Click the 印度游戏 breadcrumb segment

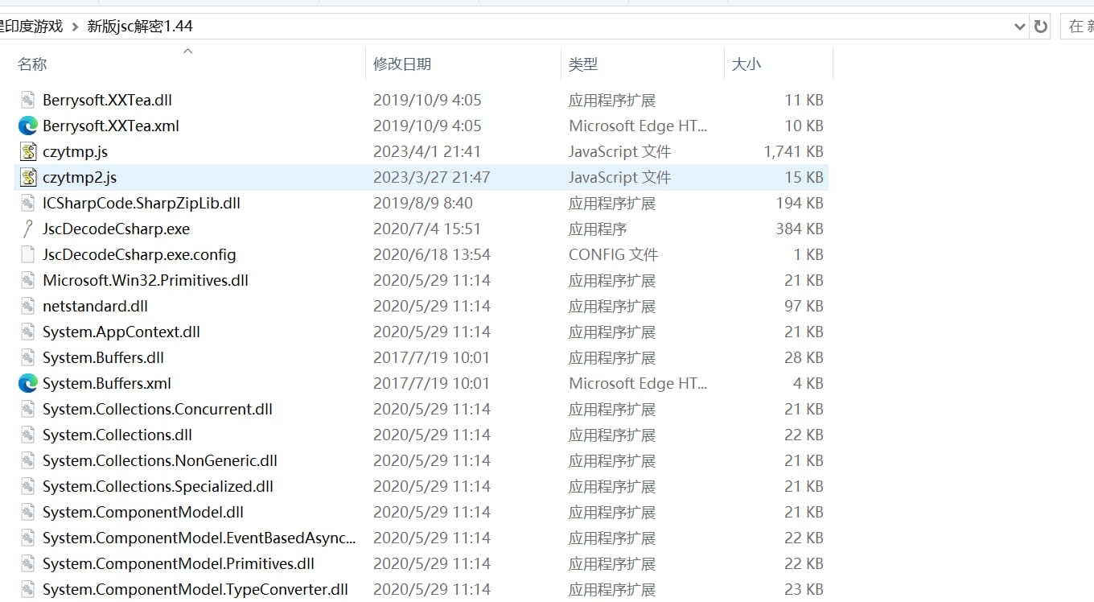(31, 26)
